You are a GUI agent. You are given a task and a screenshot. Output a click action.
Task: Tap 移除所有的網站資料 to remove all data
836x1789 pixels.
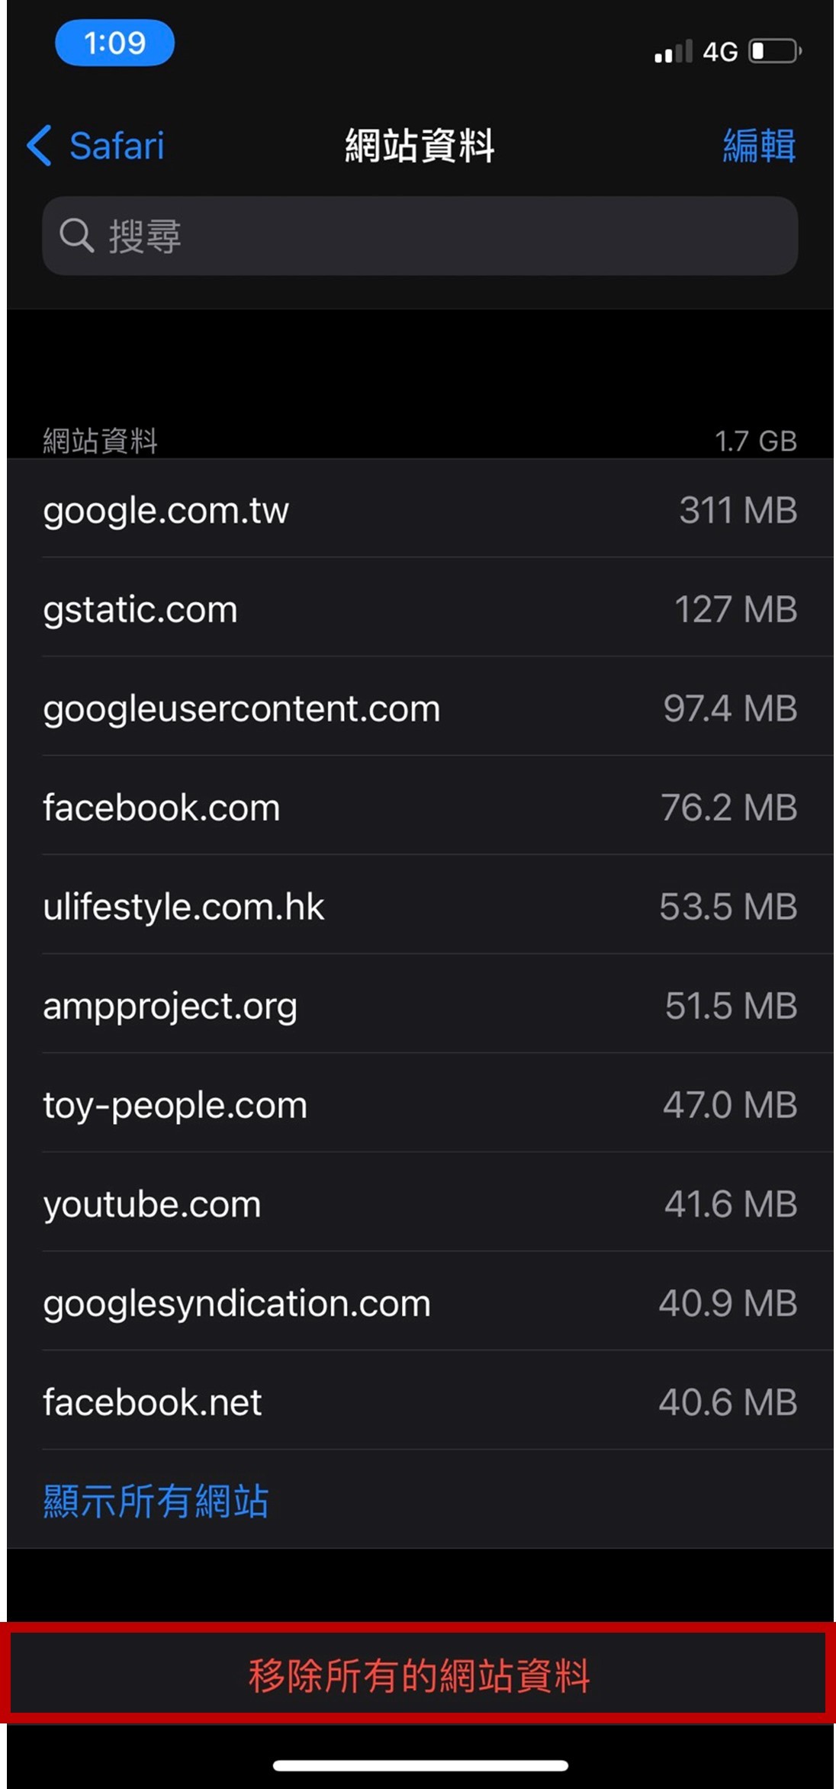[419, 1675]
